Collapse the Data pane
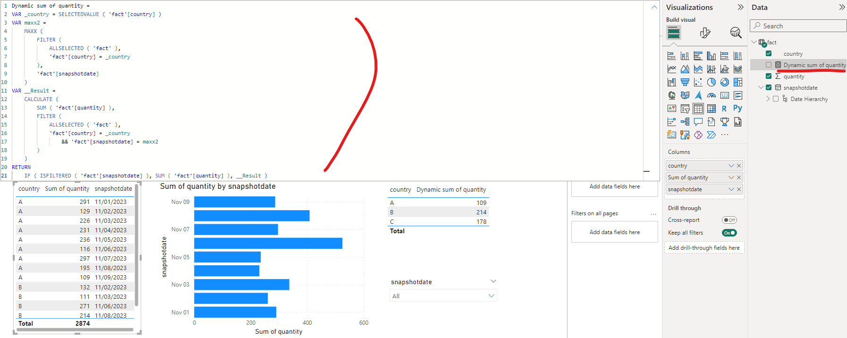Viewport: 847px width, 338px height. pos(842,7)
